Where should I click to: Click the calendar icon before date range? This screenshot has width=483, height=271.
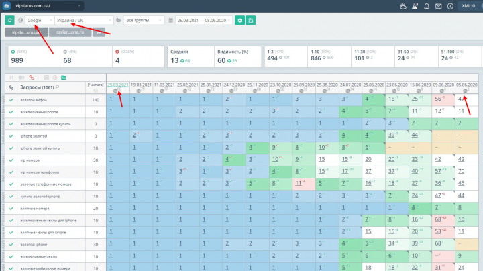(x=171, y=20)
